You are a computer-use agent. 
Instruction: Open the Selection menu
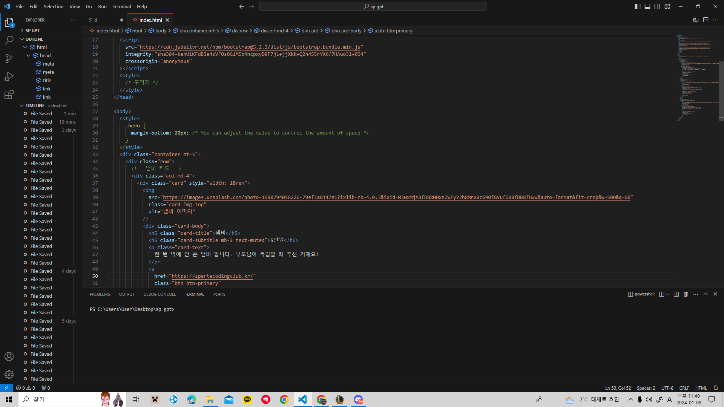click(x=54, y=6)
